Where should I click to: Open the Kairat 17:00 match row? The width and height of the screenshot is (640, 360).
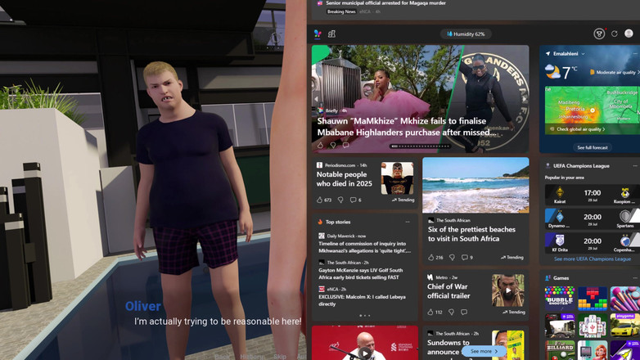[x=593, y=195]
